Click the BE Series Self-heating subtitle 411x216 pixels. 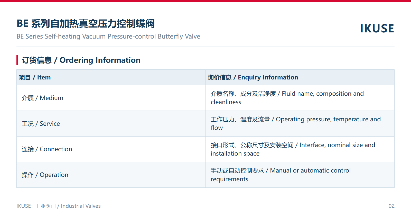[108, 37]
